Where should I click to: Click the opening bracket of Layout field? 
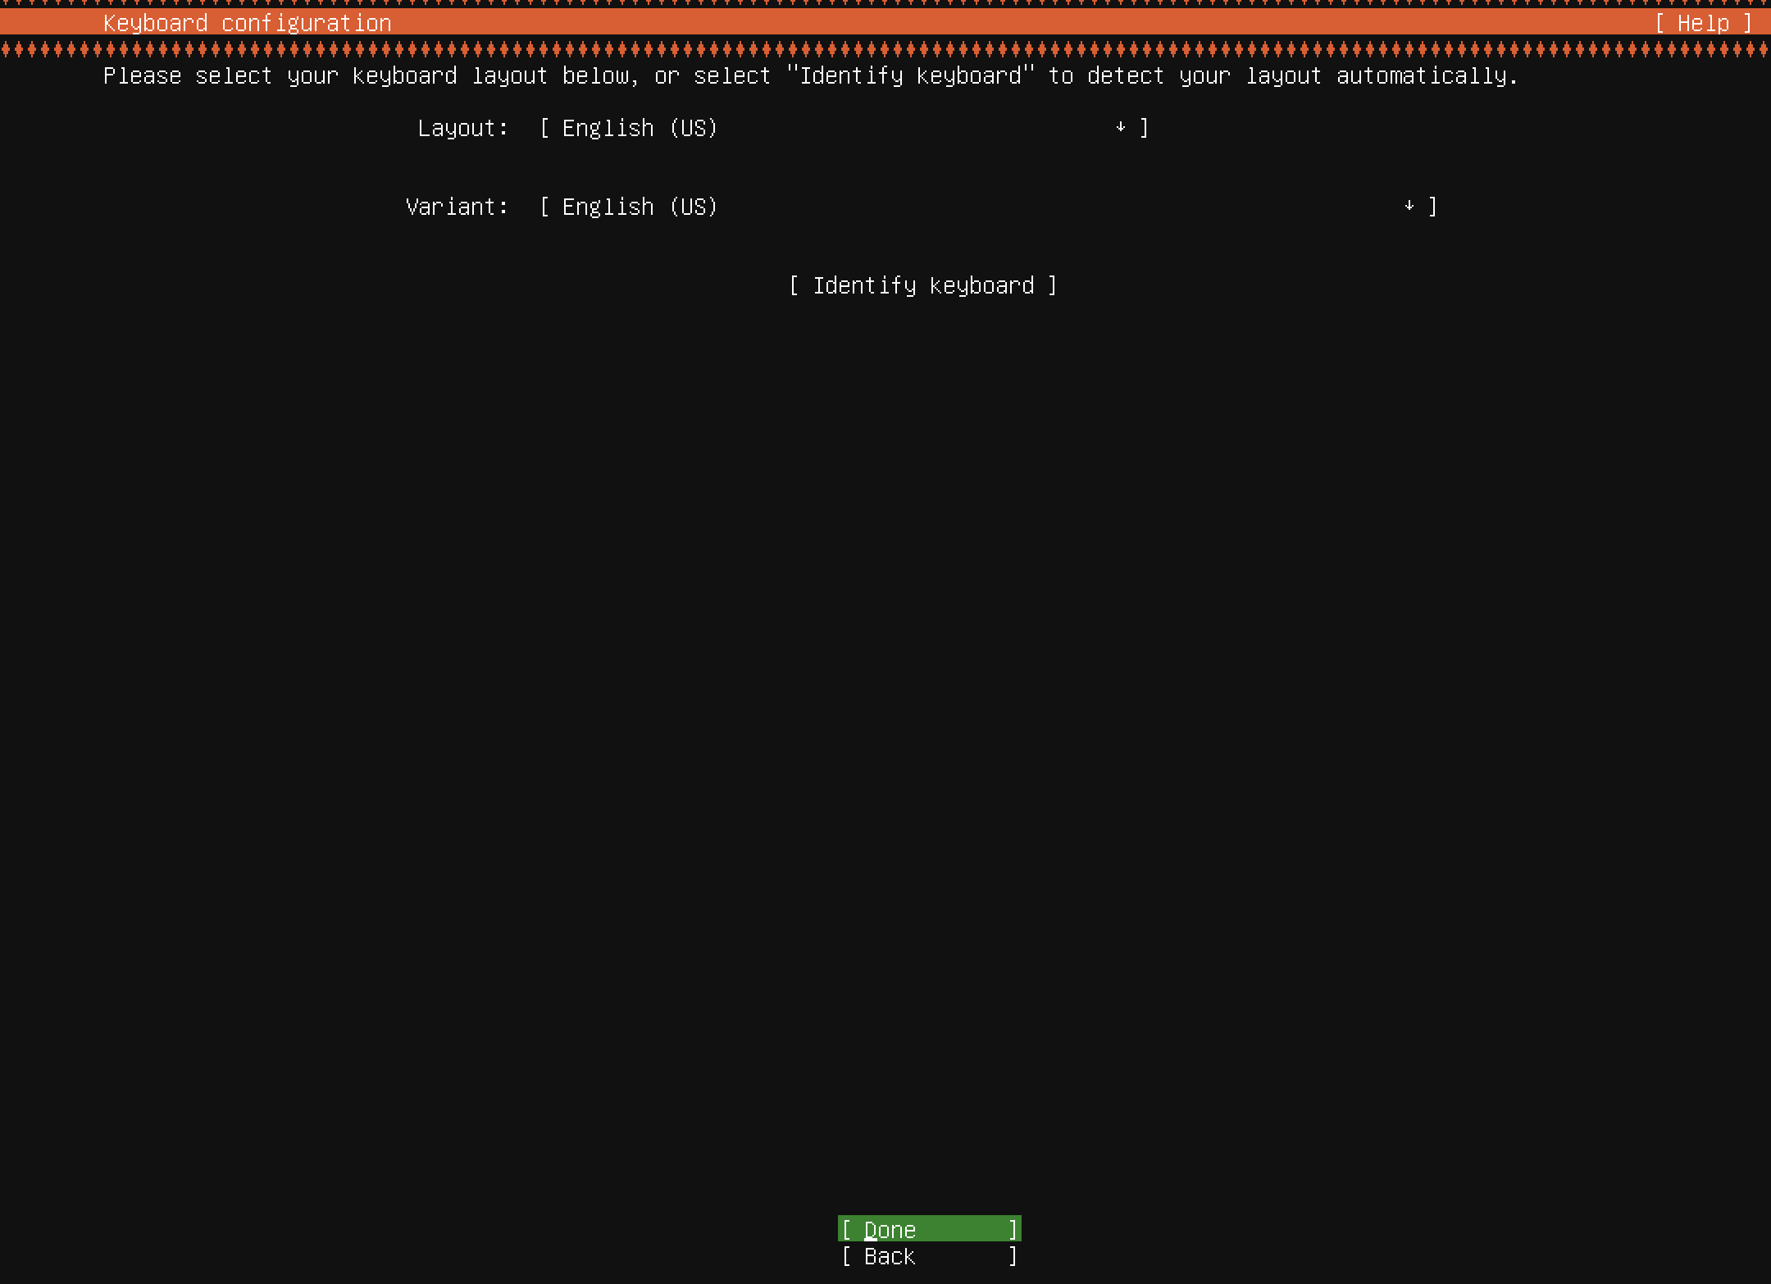[x=544, y=128]
